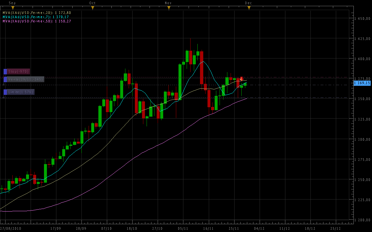
Task: Click the Oct month marker triangle
Action: pyautogui.click(x=93, y=8)
